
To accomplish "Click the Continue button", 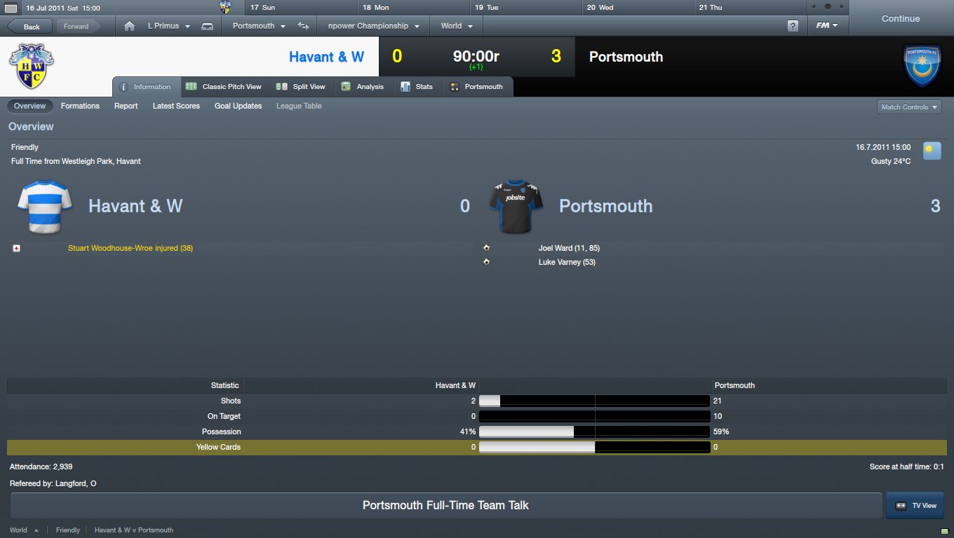I will [901, 19].
